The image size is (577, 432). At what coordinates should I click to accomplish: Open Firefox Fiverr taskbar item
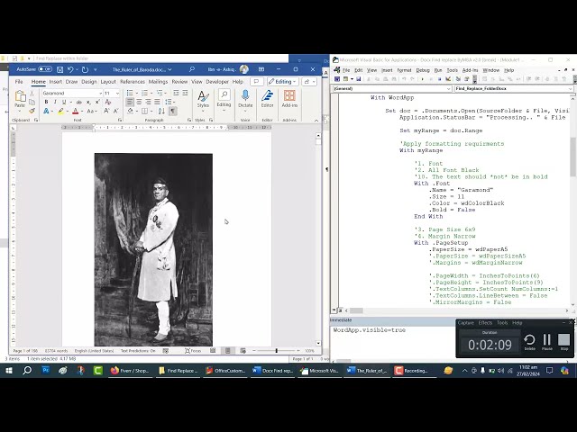click(130, 371)
